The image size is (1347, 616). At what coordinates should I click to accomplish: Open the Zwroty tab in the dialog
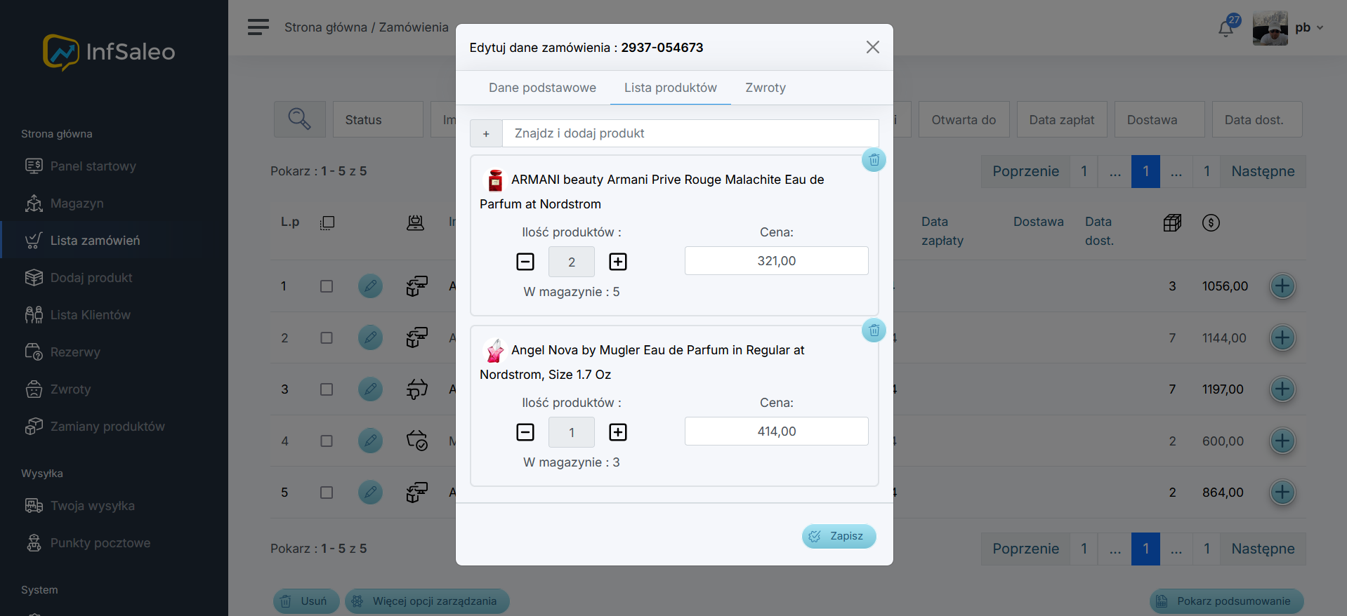coord(766,88)
